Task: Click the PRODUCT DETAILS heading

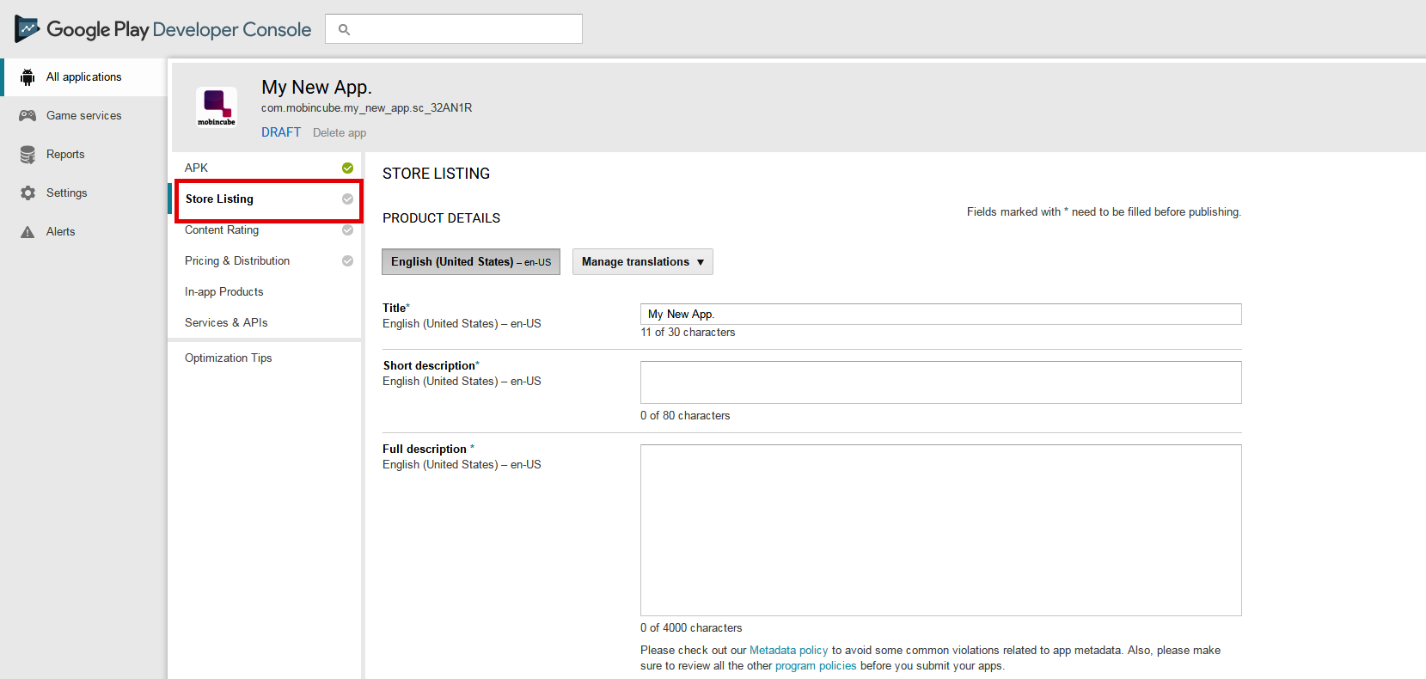Action: coord(441,218)
